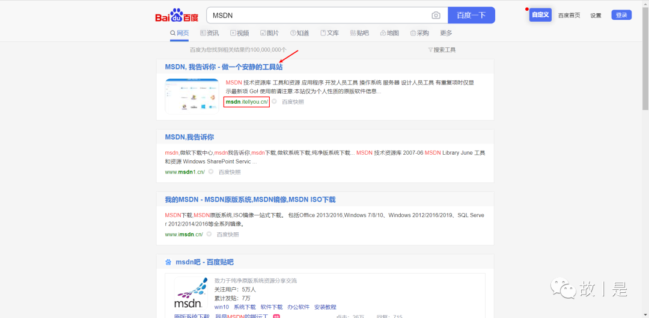Open camera image search in the search box
Image resolution: width=649 pixels, height=318 pixels.
click(x=436, y=16)
